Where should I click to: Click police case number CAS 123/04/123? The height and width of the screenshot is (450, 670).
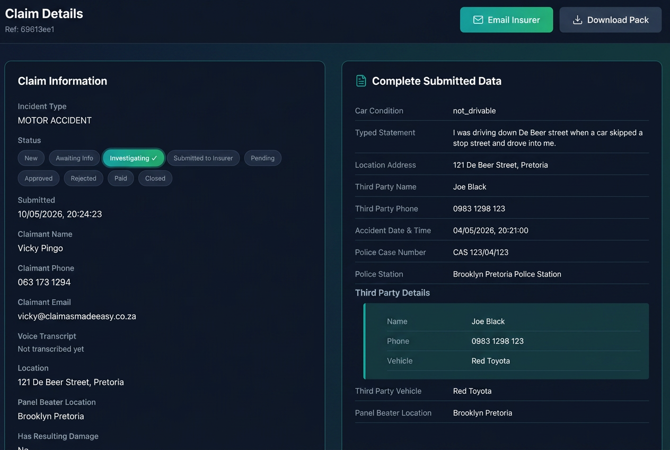click(x=481, y=252)
